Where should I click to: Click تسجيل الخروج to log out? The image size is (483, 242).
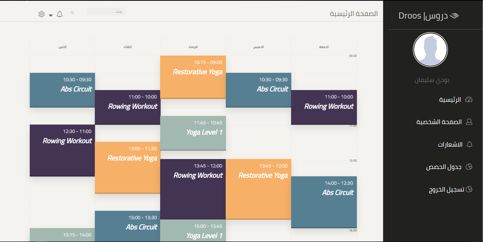pyautogui.click(x=447, y=189)
